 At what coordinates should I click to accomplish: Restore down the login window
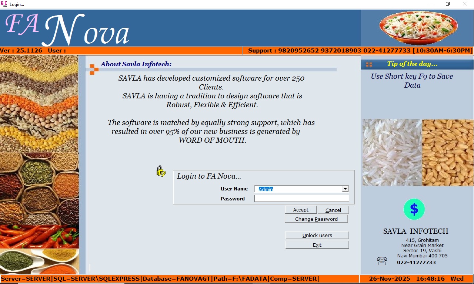point(447,4)
